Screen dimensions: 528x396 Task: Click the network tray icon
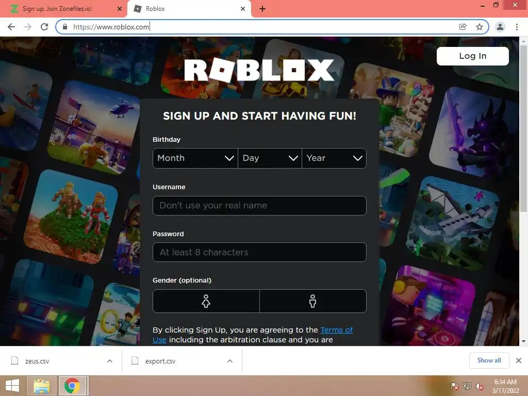coord(467,386)
